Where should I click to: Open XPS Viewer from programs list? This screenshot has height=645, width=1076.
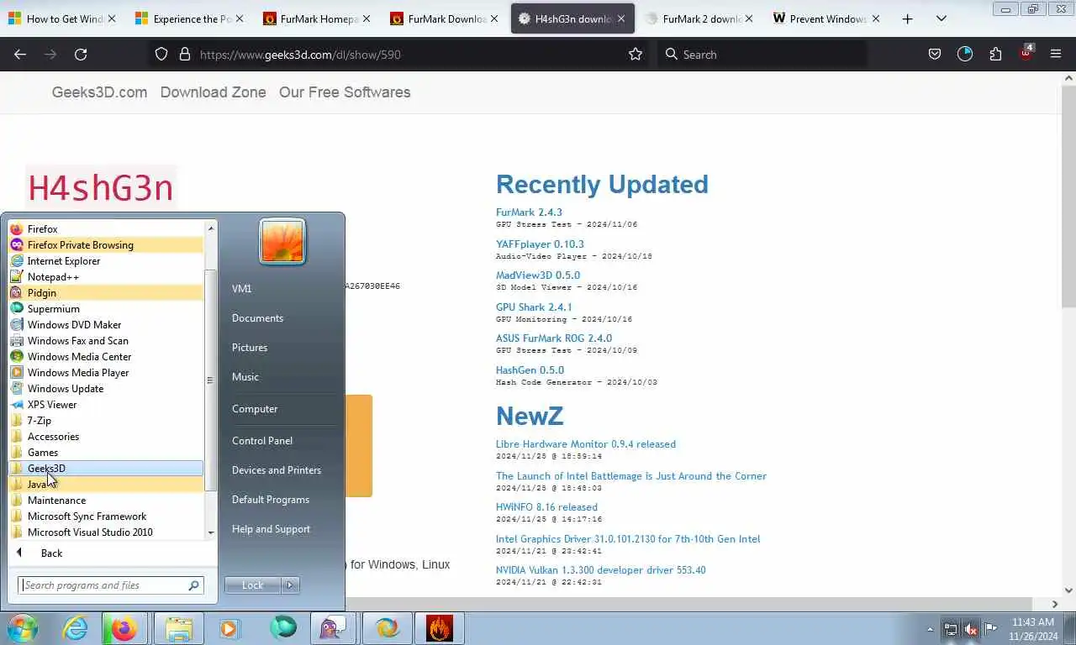pyautogui.click(x=105, y=405)
